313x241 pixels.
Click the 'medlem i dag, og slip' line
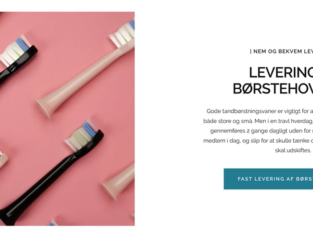258,140
